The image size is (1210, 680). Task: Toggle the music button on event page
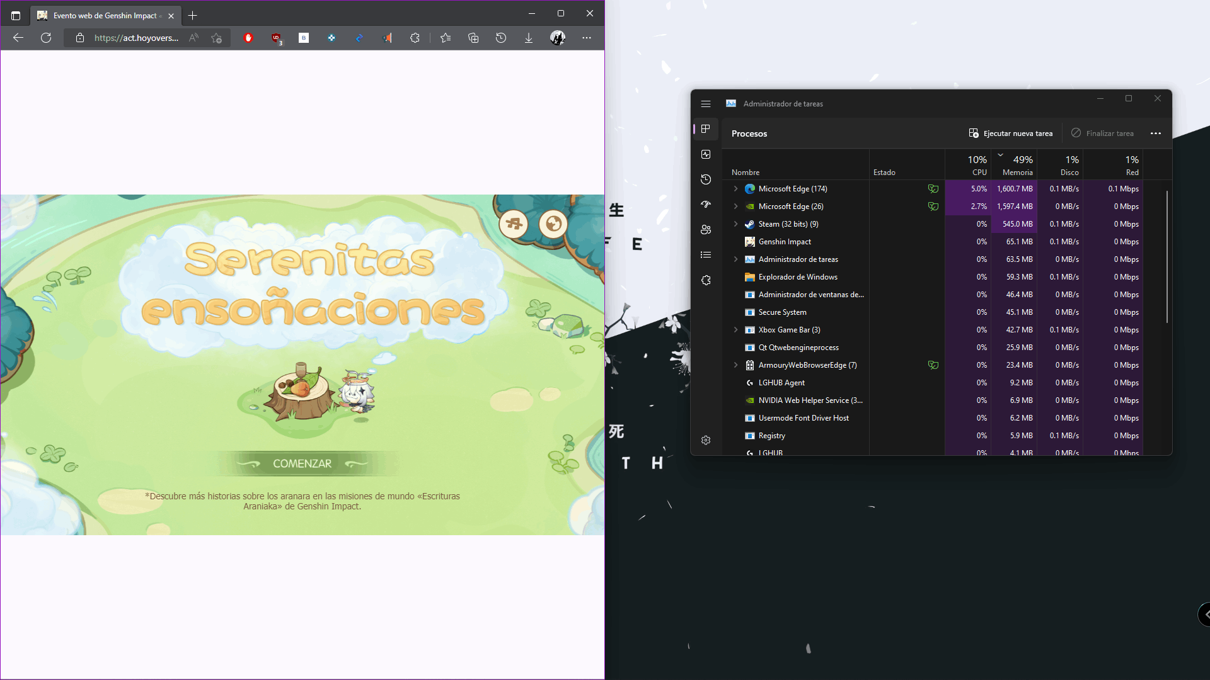[514, 224]
